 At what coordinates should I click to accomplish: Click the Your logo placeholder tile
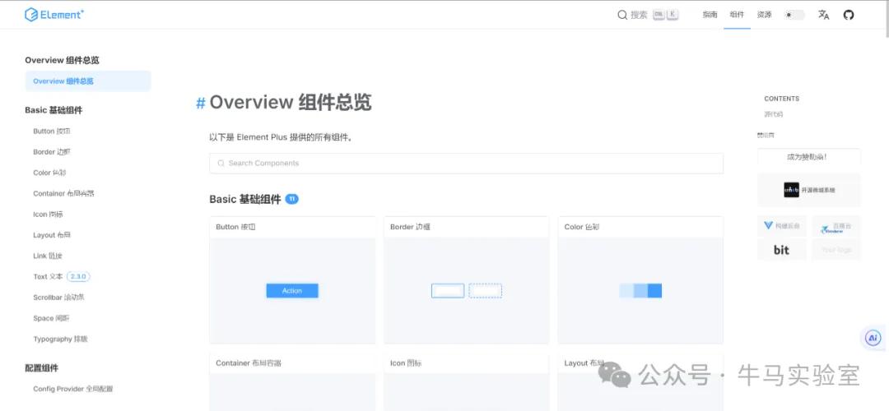[x=835, y=250]
